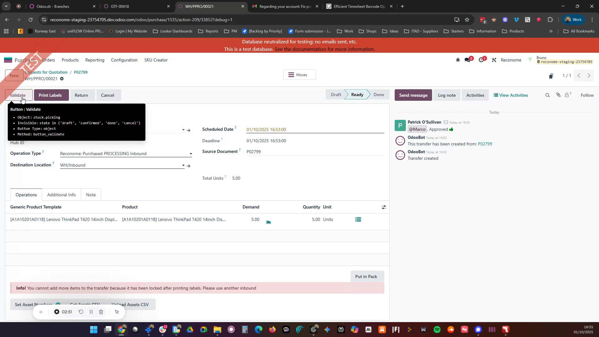Viewport: 599px width, 337px height.
Task: Open the Operation Type dropdown
Action: (191, 154)
